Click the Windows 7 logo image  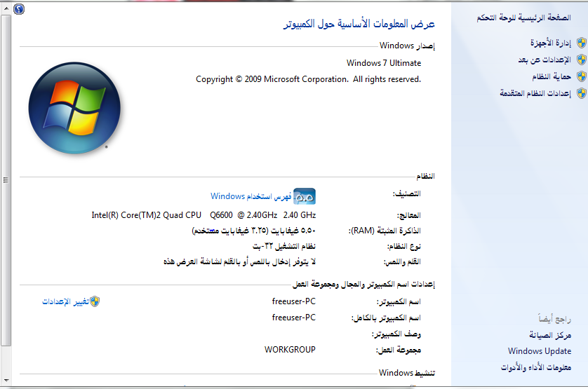coord(74,108)
